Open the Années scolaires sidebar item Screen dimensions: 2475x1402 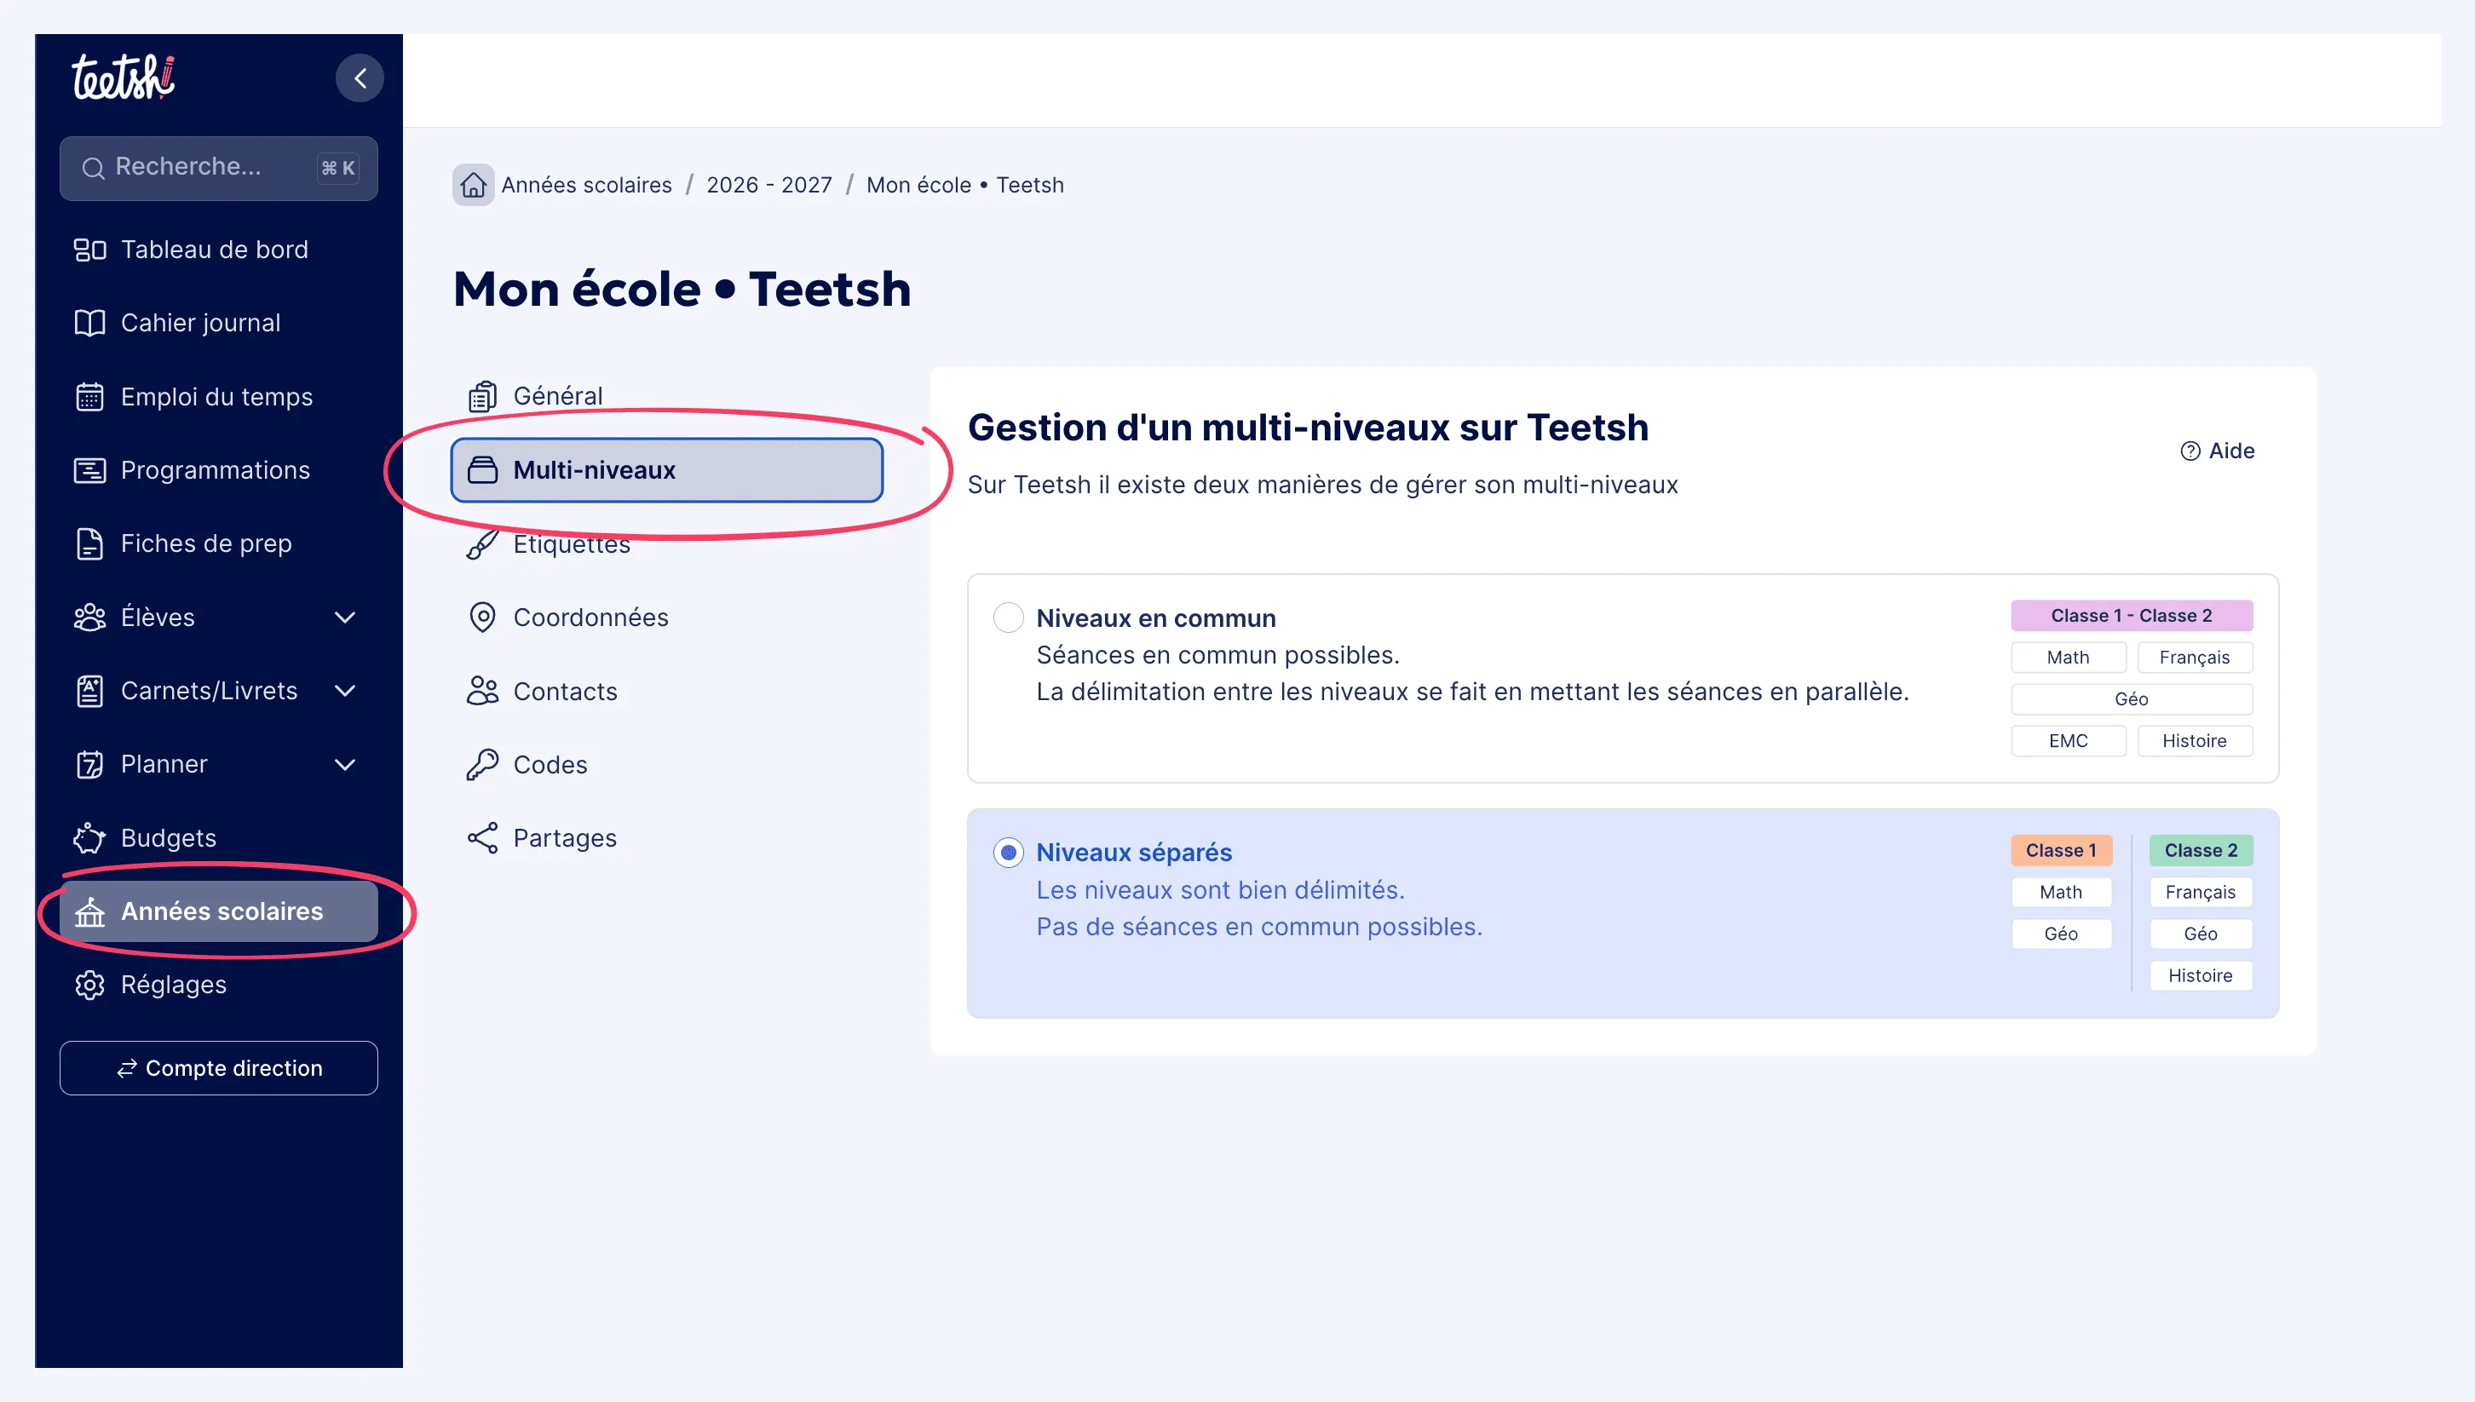click(x=219, y=911)
